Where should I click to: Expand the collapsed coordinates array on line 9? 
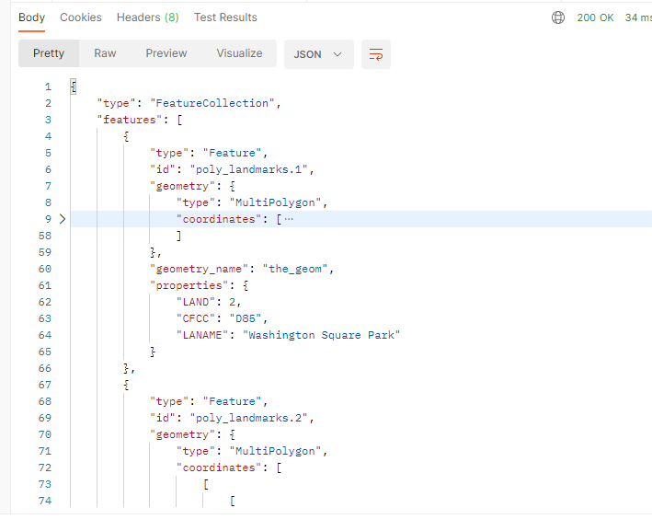tap(63, 219)
